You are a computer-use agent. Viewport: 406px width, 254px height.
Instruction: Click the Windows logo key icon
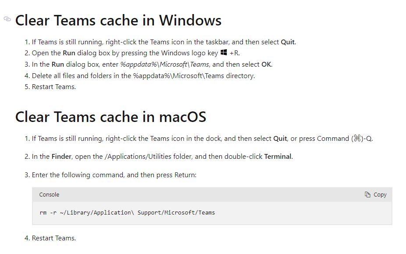tap(224, 52)
